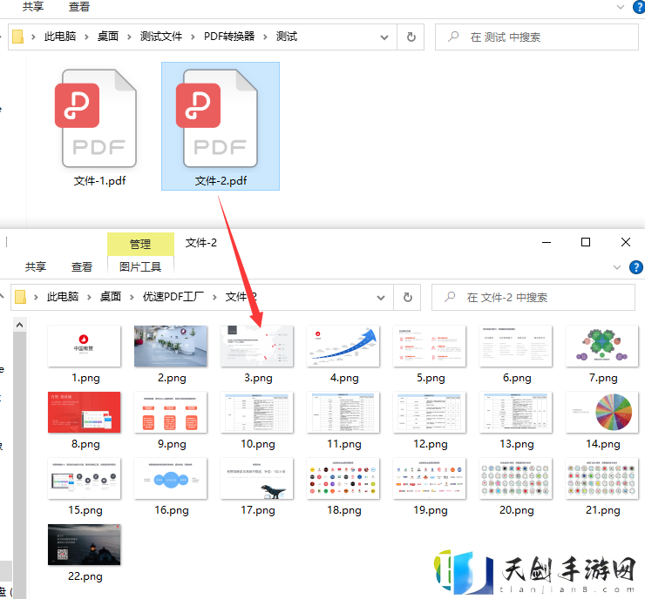The height and width of the screenshot is (599, 645).
Task: Click the folder icon in 文件-2 address bar
Action: [20, 297]
